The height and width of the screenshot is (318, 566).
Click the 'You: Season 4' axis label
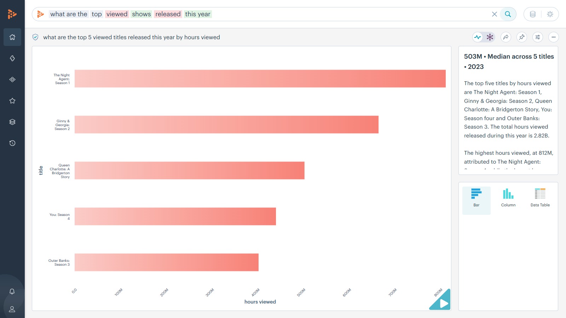tap(60, 217)
